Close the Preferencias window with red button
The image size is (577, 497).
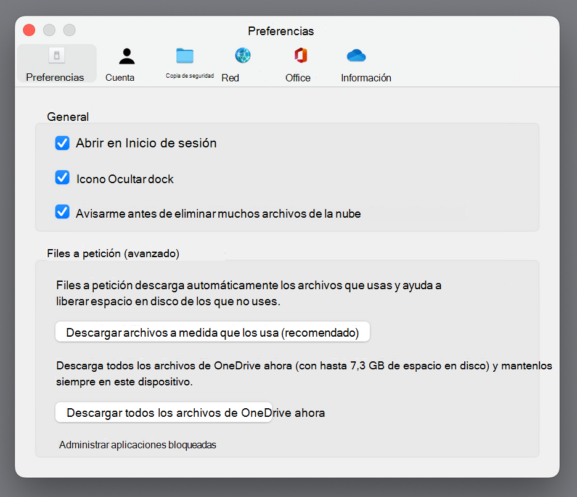click(x=29, y=30)
